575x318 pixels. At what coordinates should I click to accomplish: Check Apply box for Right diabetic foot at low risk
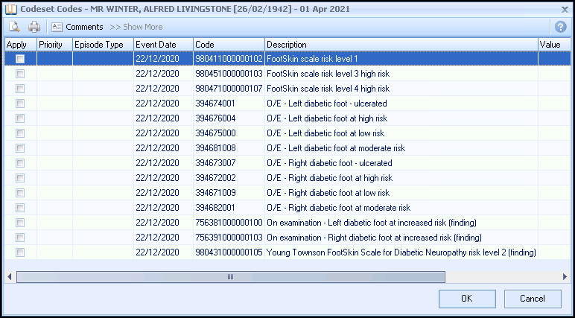(x=20, y=193)
